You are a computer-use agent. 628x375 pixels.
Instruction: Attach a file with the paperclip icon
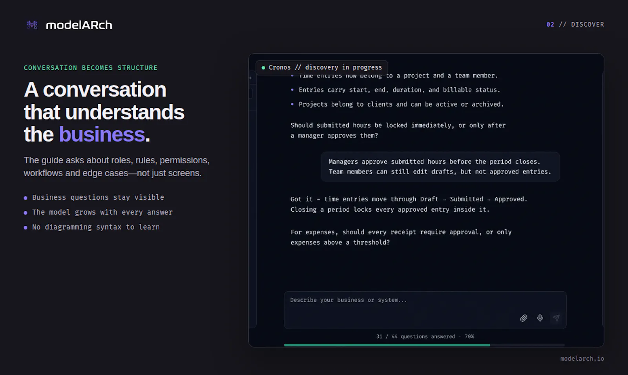(x=524, y=318)
